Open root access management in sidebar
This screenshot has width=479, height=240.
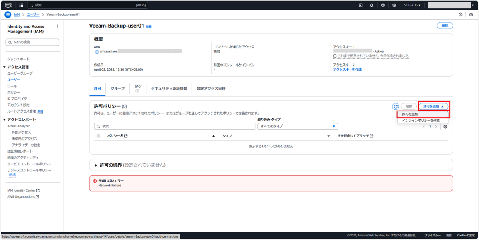click(22, 111)
